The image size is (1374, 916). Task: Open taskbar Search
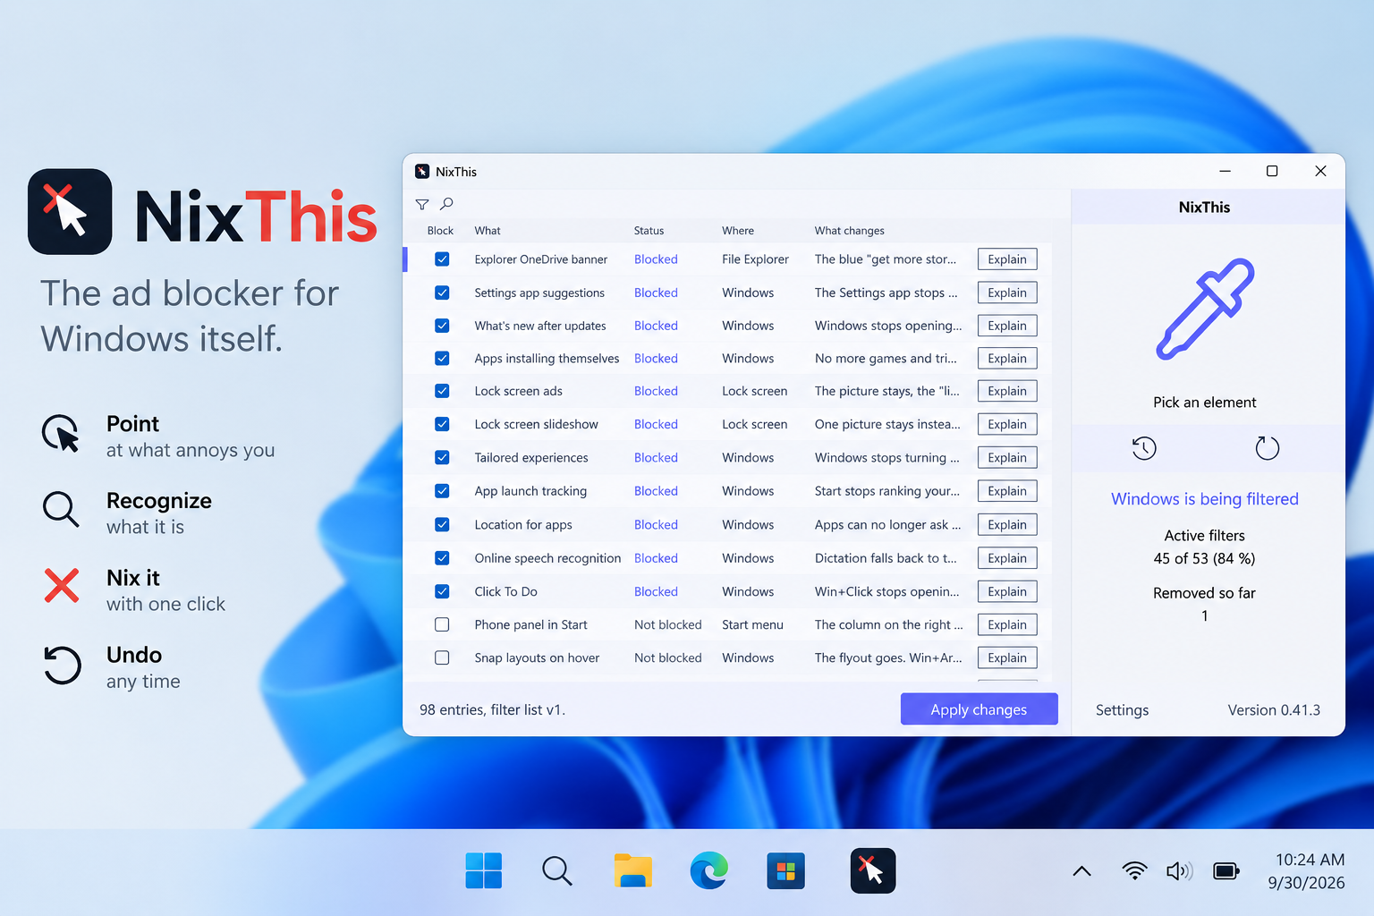tap(556, 870)
